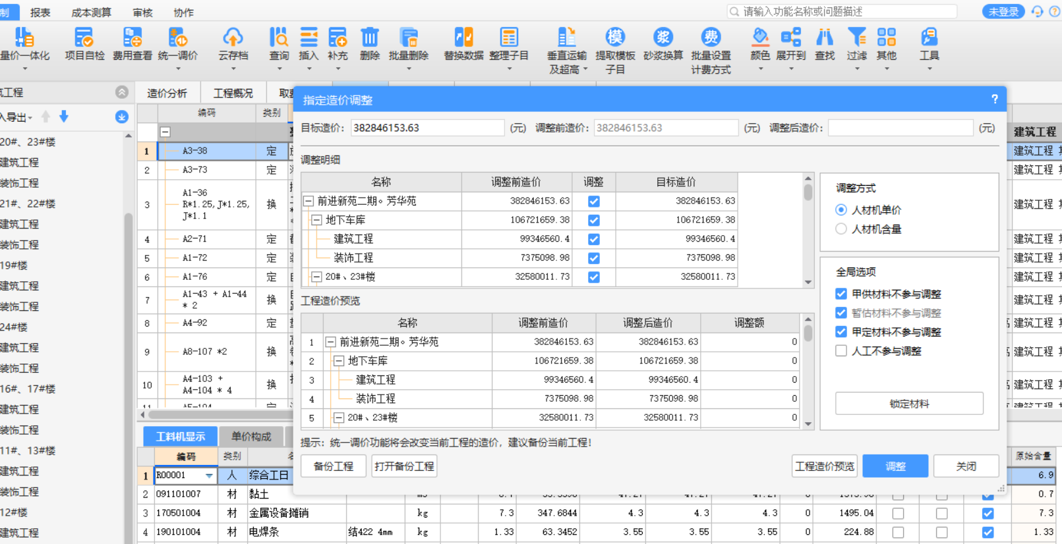Collapse the 工程 sidebar panel chevron
The height and width of the screenshot is (544, 1062).
pos(122,92)
